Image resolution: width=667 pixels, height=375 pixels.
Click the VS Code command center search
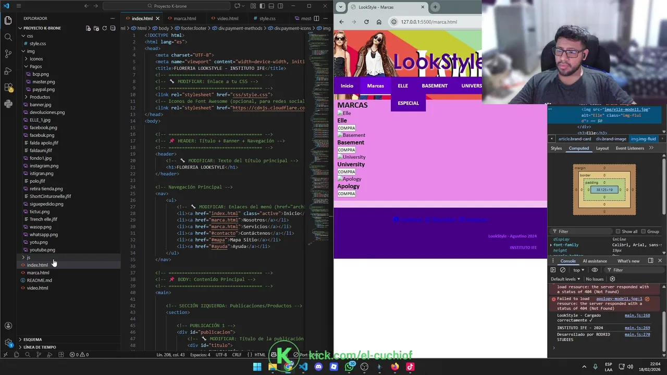pos(166,6)
